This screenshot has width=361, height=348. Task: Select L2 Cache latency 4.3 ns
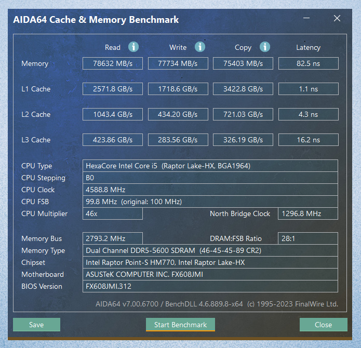pyautogui.click(x=309, y=114)
